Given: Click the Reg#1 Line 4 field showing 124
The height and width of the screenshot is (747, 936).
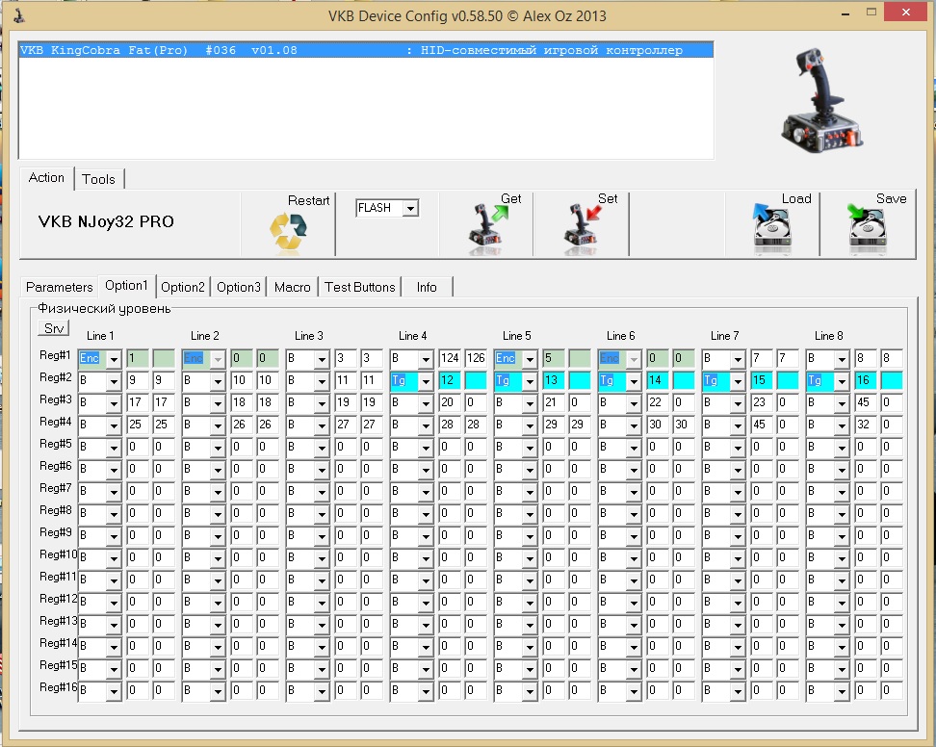Looking at the screenshot, I should (x=450, y=358).
